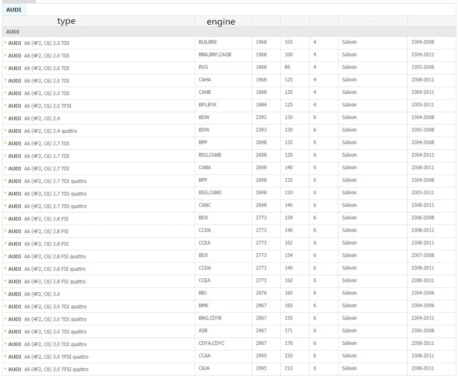Screen dimensions: 458x376
Task: Open the 2.7 TDI quattro link with engine BSG,CAND
Action: tap(47, 194)
